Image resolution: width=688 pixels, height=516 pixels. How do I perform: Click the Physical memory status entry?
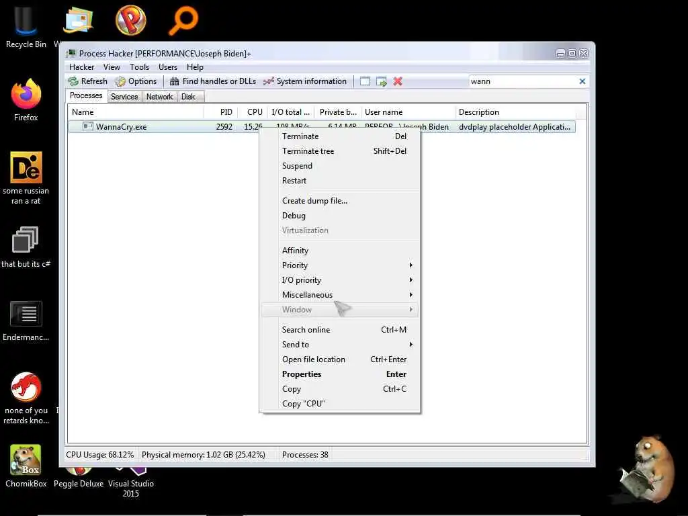click(x=204, y=455)
